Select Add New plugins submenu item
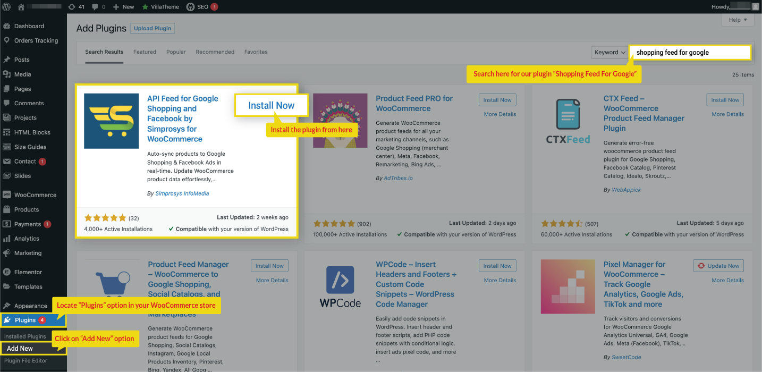762x372 pixels. [x=20, y=349]
